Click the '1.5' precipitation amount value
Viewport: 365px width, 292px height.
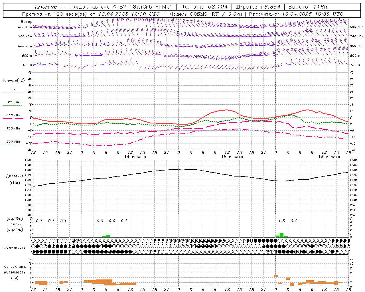282,221
